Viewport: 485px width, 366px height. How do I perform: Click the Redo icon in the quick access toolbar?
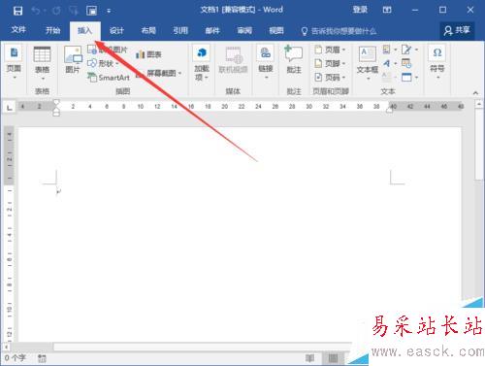(x=56, y=11)
